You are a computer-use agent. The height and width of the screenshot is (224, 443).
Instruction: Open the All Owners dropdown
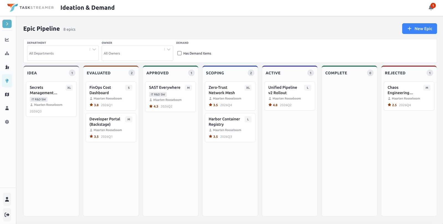pyautogui.click(x=137, y=53)
